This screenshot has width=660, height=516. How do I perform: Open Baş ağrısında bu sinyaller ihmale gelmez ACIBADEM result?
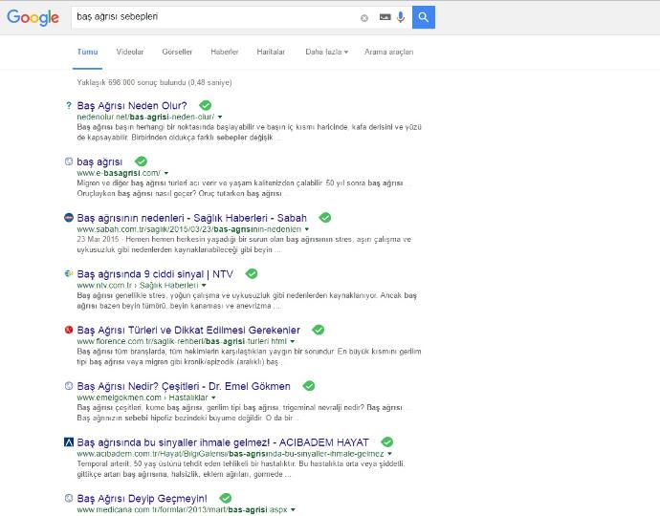point(223,442)
